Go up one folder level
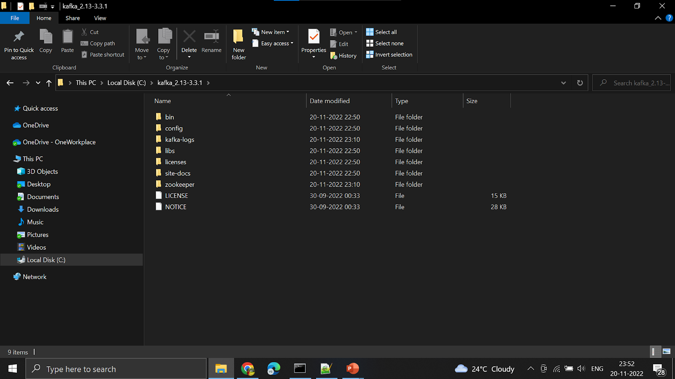Viewport: 675px width, 379px height. coord(49,83)
